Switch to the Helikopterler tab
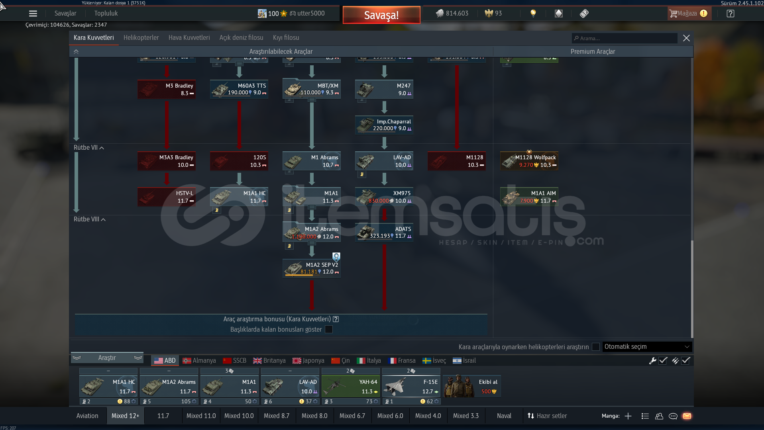This screenshot has height=430, width=764. (141, 38)
